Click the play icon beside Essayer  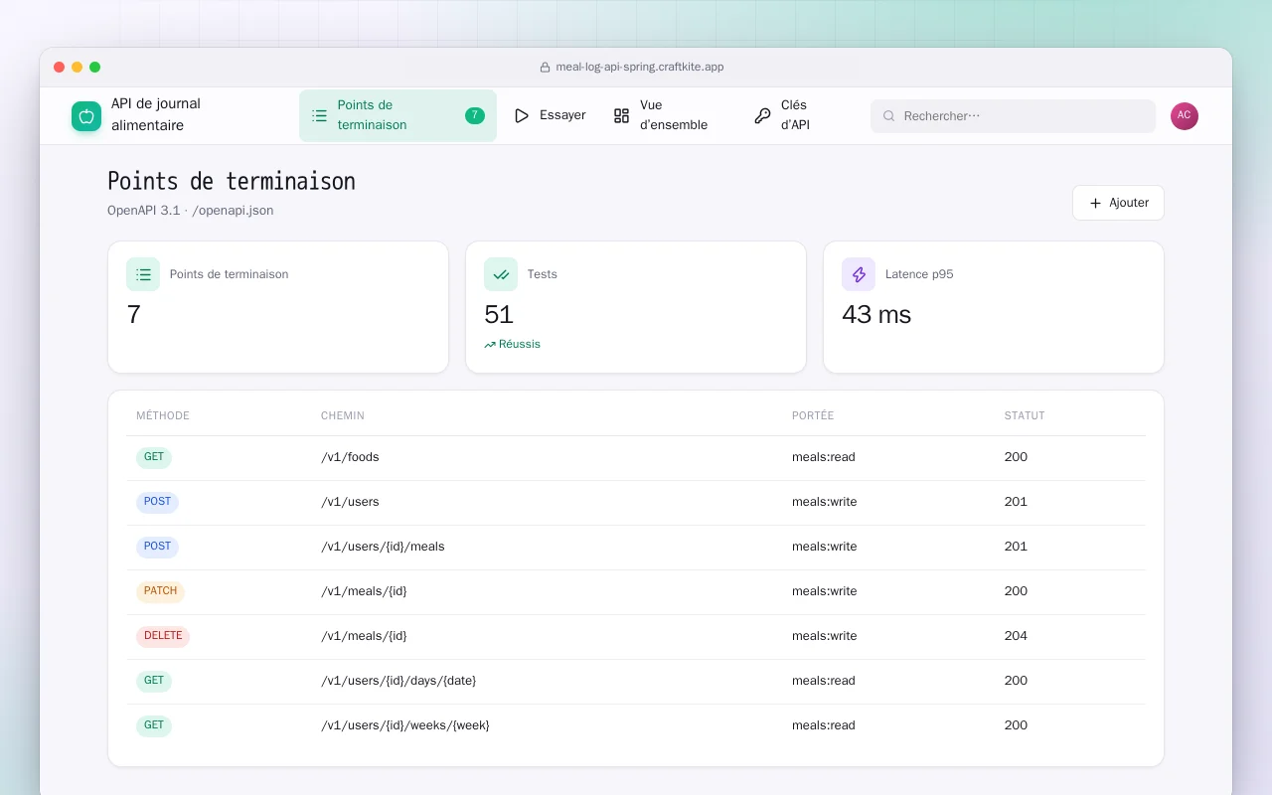522,116
